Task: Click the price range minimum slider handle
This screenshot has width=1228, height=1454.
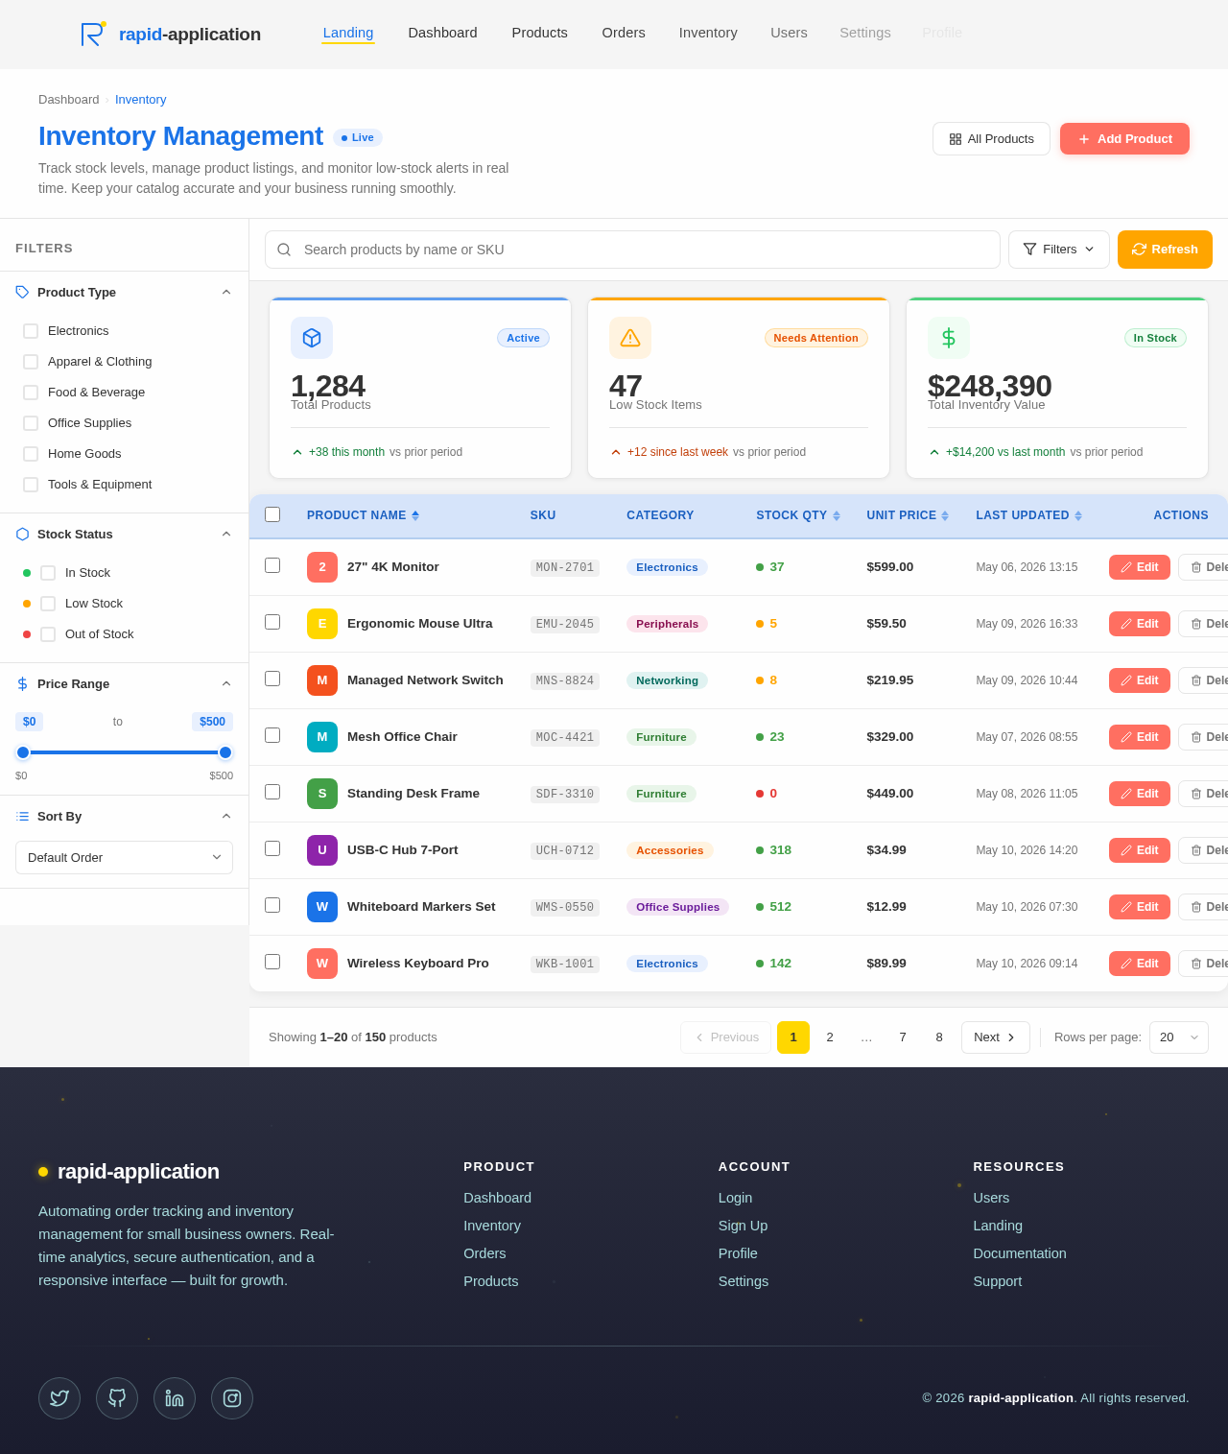Action: pyautogui.click(x=23, y=752)
